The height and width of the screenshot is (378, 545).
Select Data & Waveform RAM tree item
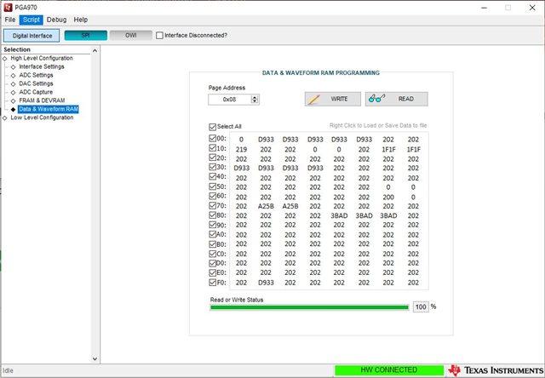tap(49, 109)
